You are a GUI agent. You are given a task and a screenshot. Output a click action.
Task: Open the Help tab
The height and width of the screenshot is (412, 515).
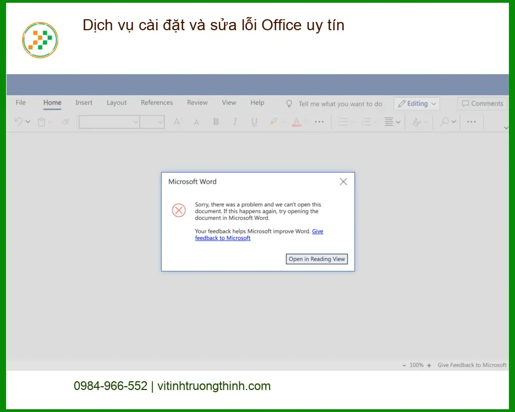point(257,103)
